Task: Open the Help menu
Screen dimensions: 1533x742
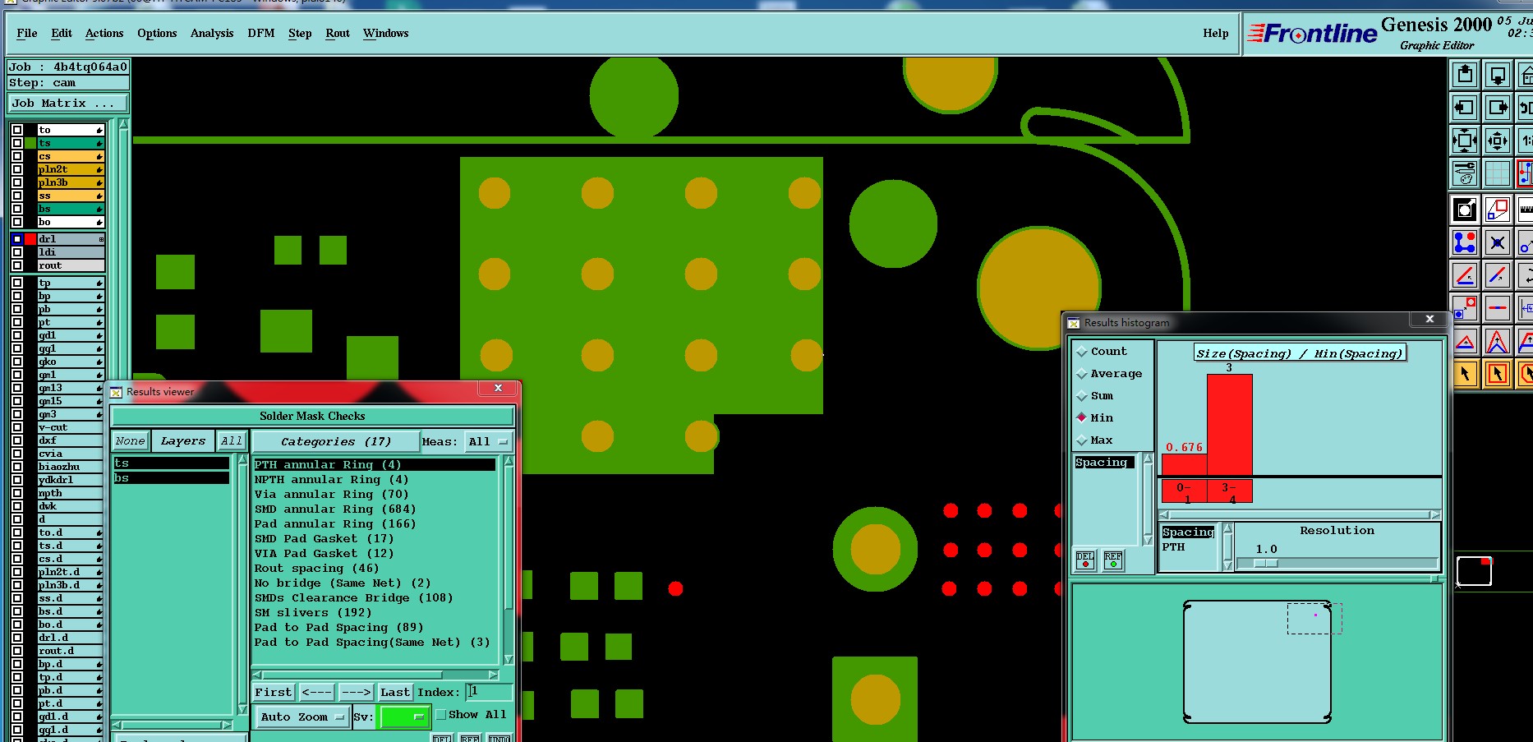Action: point(1216,34)
